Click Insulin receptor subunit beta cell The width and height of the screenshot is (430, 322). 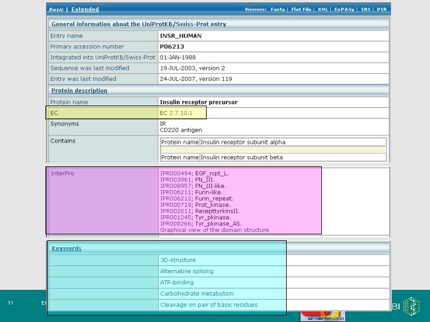click(293, 157)
